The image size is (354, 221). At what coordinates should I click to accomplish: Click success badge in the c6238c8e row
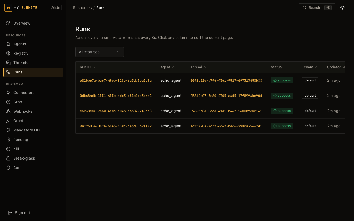282,111
